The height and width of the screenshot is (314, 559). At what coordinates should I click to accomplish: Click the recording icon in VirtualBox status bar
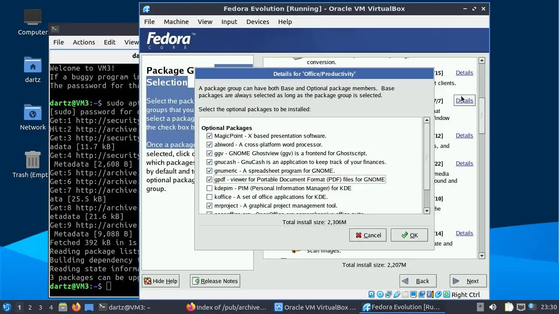[x=422, y=294]
